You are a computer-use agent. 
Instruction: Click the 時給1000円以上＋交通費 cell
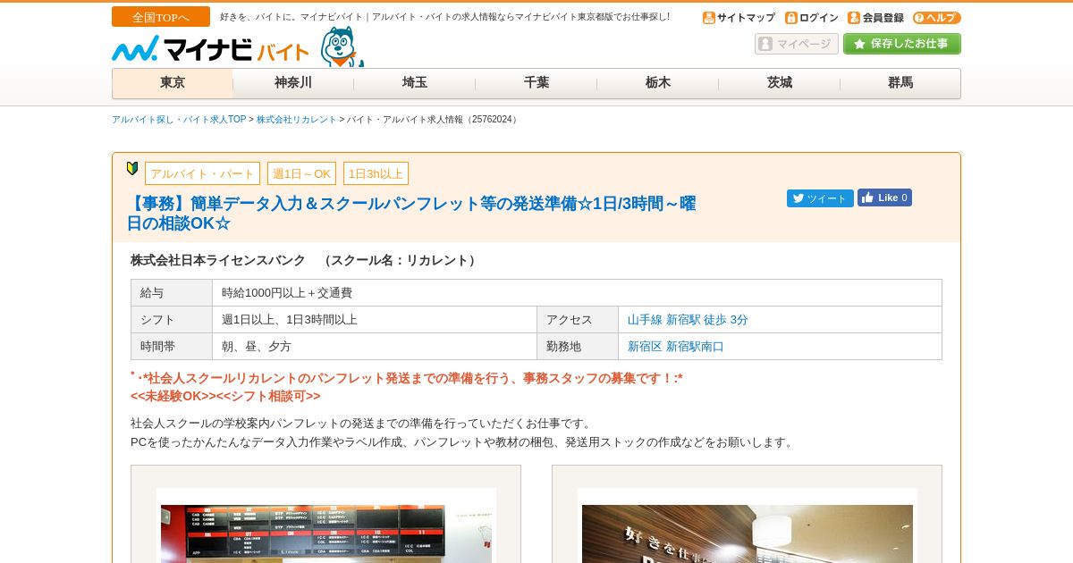click(577, 293)
